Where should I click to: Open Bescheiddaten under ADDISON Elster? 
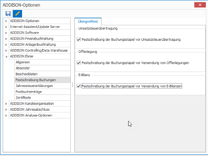pos(42,74)
